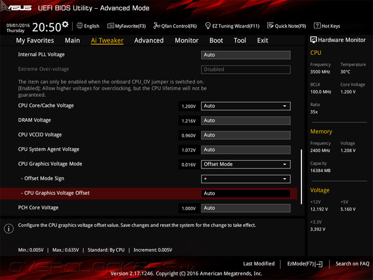Click the globe language icon
Viewport: 373px width, 280px height.
pos(80,26)
